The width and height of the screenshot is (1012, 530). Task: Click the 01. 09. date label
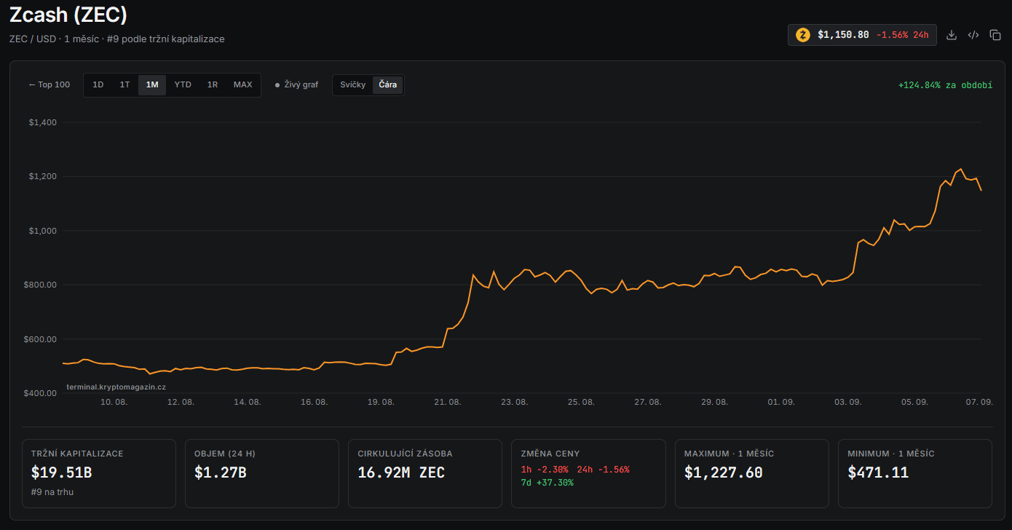781,402
